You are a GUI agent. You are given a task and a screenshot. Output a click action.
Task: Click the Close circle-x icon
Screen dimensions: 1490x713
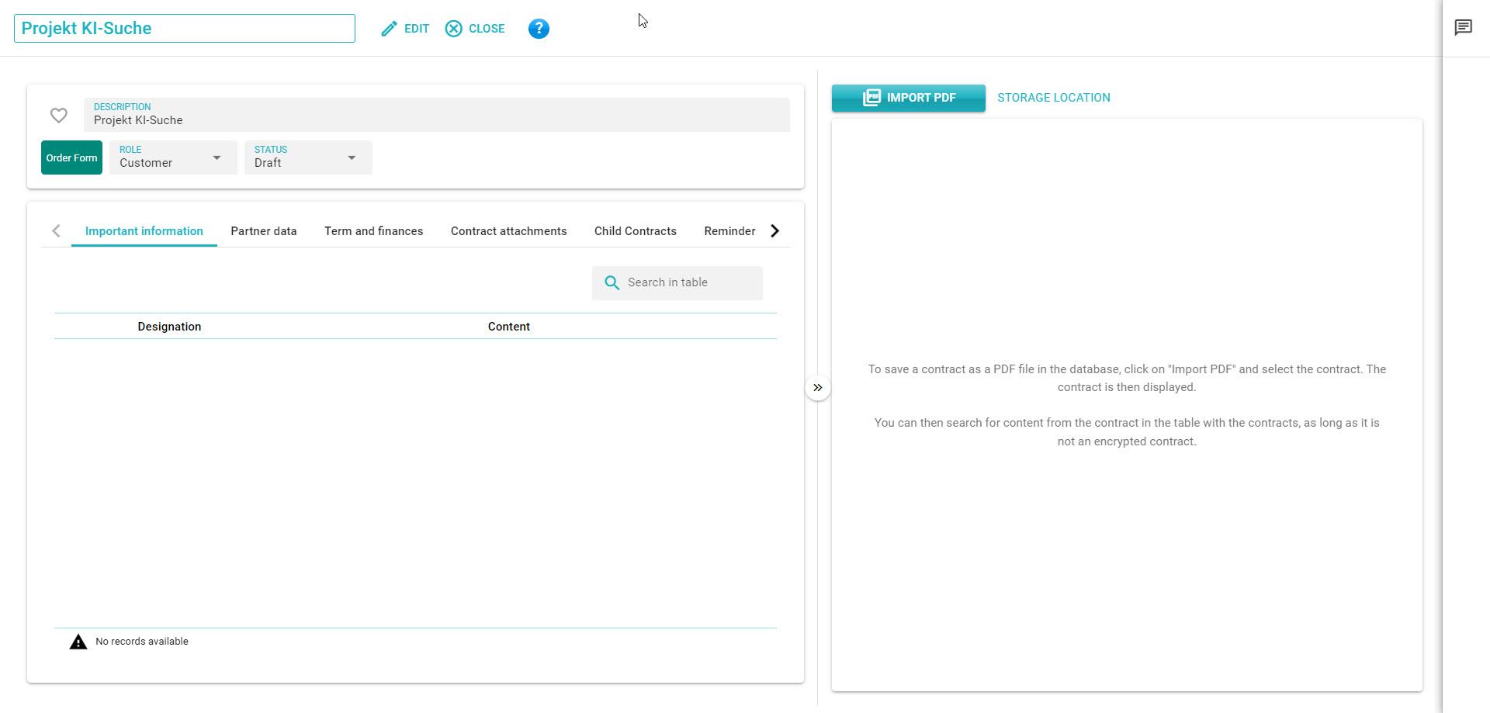(x=454, y=29)
